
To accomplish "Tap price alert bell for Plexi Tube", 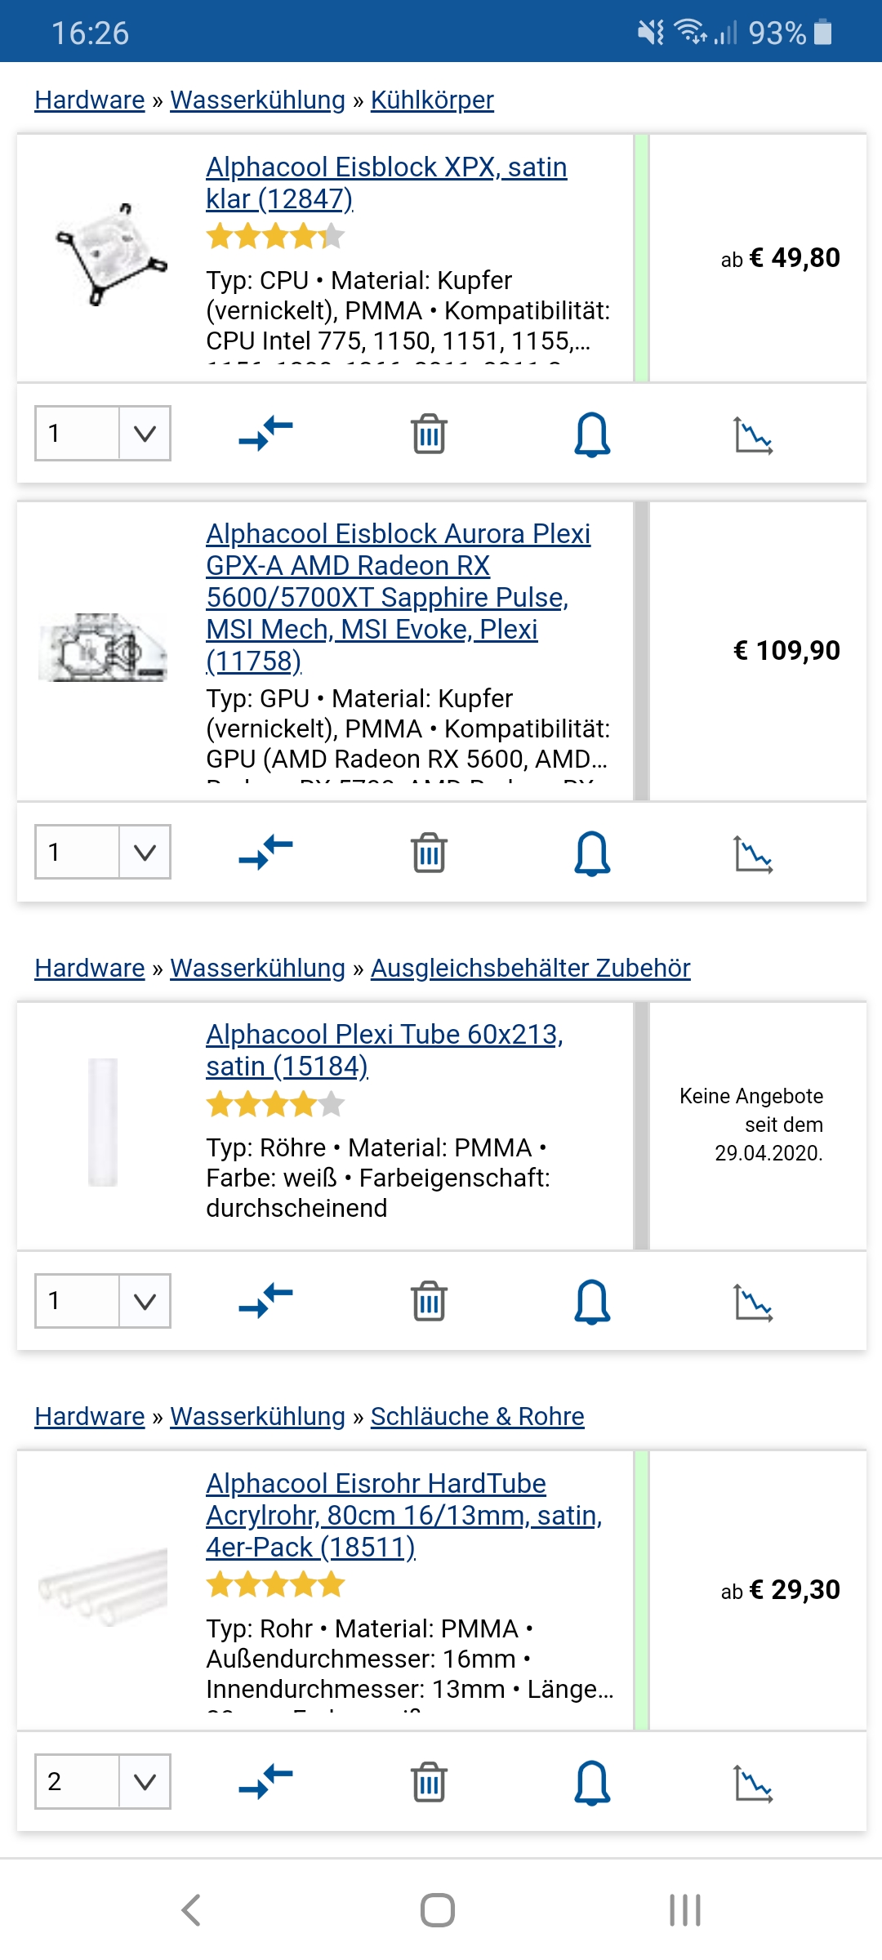I will (592, 1301).
